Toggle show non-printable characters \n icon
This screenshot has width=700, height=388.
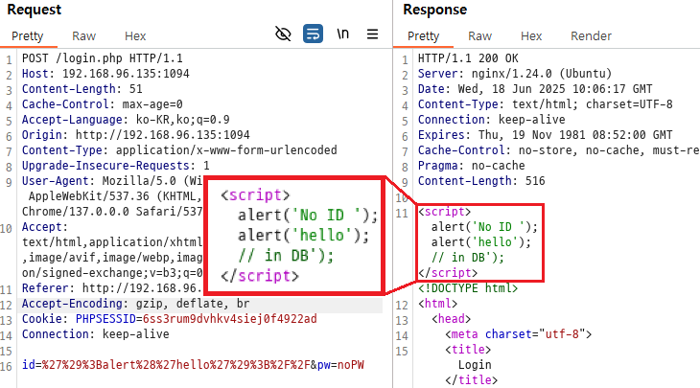coord(342,34)
